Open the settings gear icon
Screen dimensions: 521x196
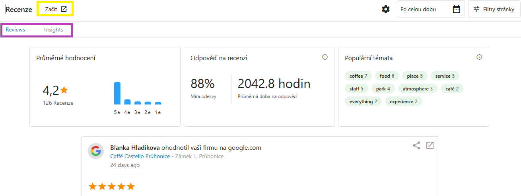385,9
